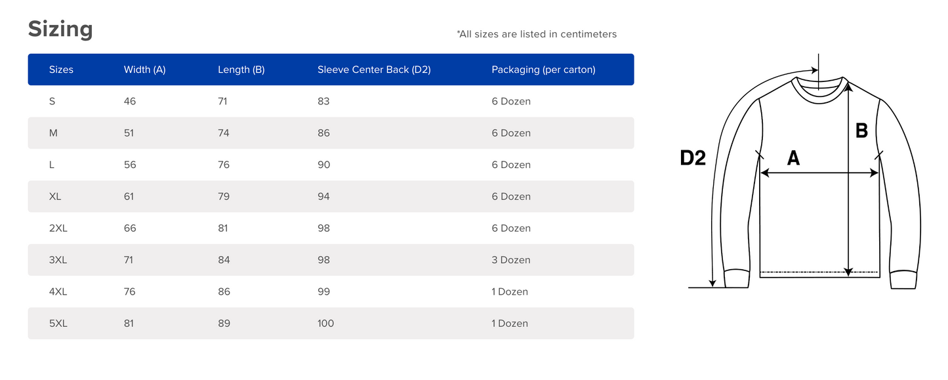This screenshot has width=948, height=380.
Task: Select the XL size row label
Action: coord(55,196)
